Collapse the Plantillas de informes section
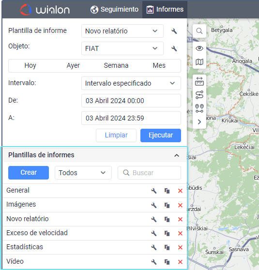 pos(177,155)
